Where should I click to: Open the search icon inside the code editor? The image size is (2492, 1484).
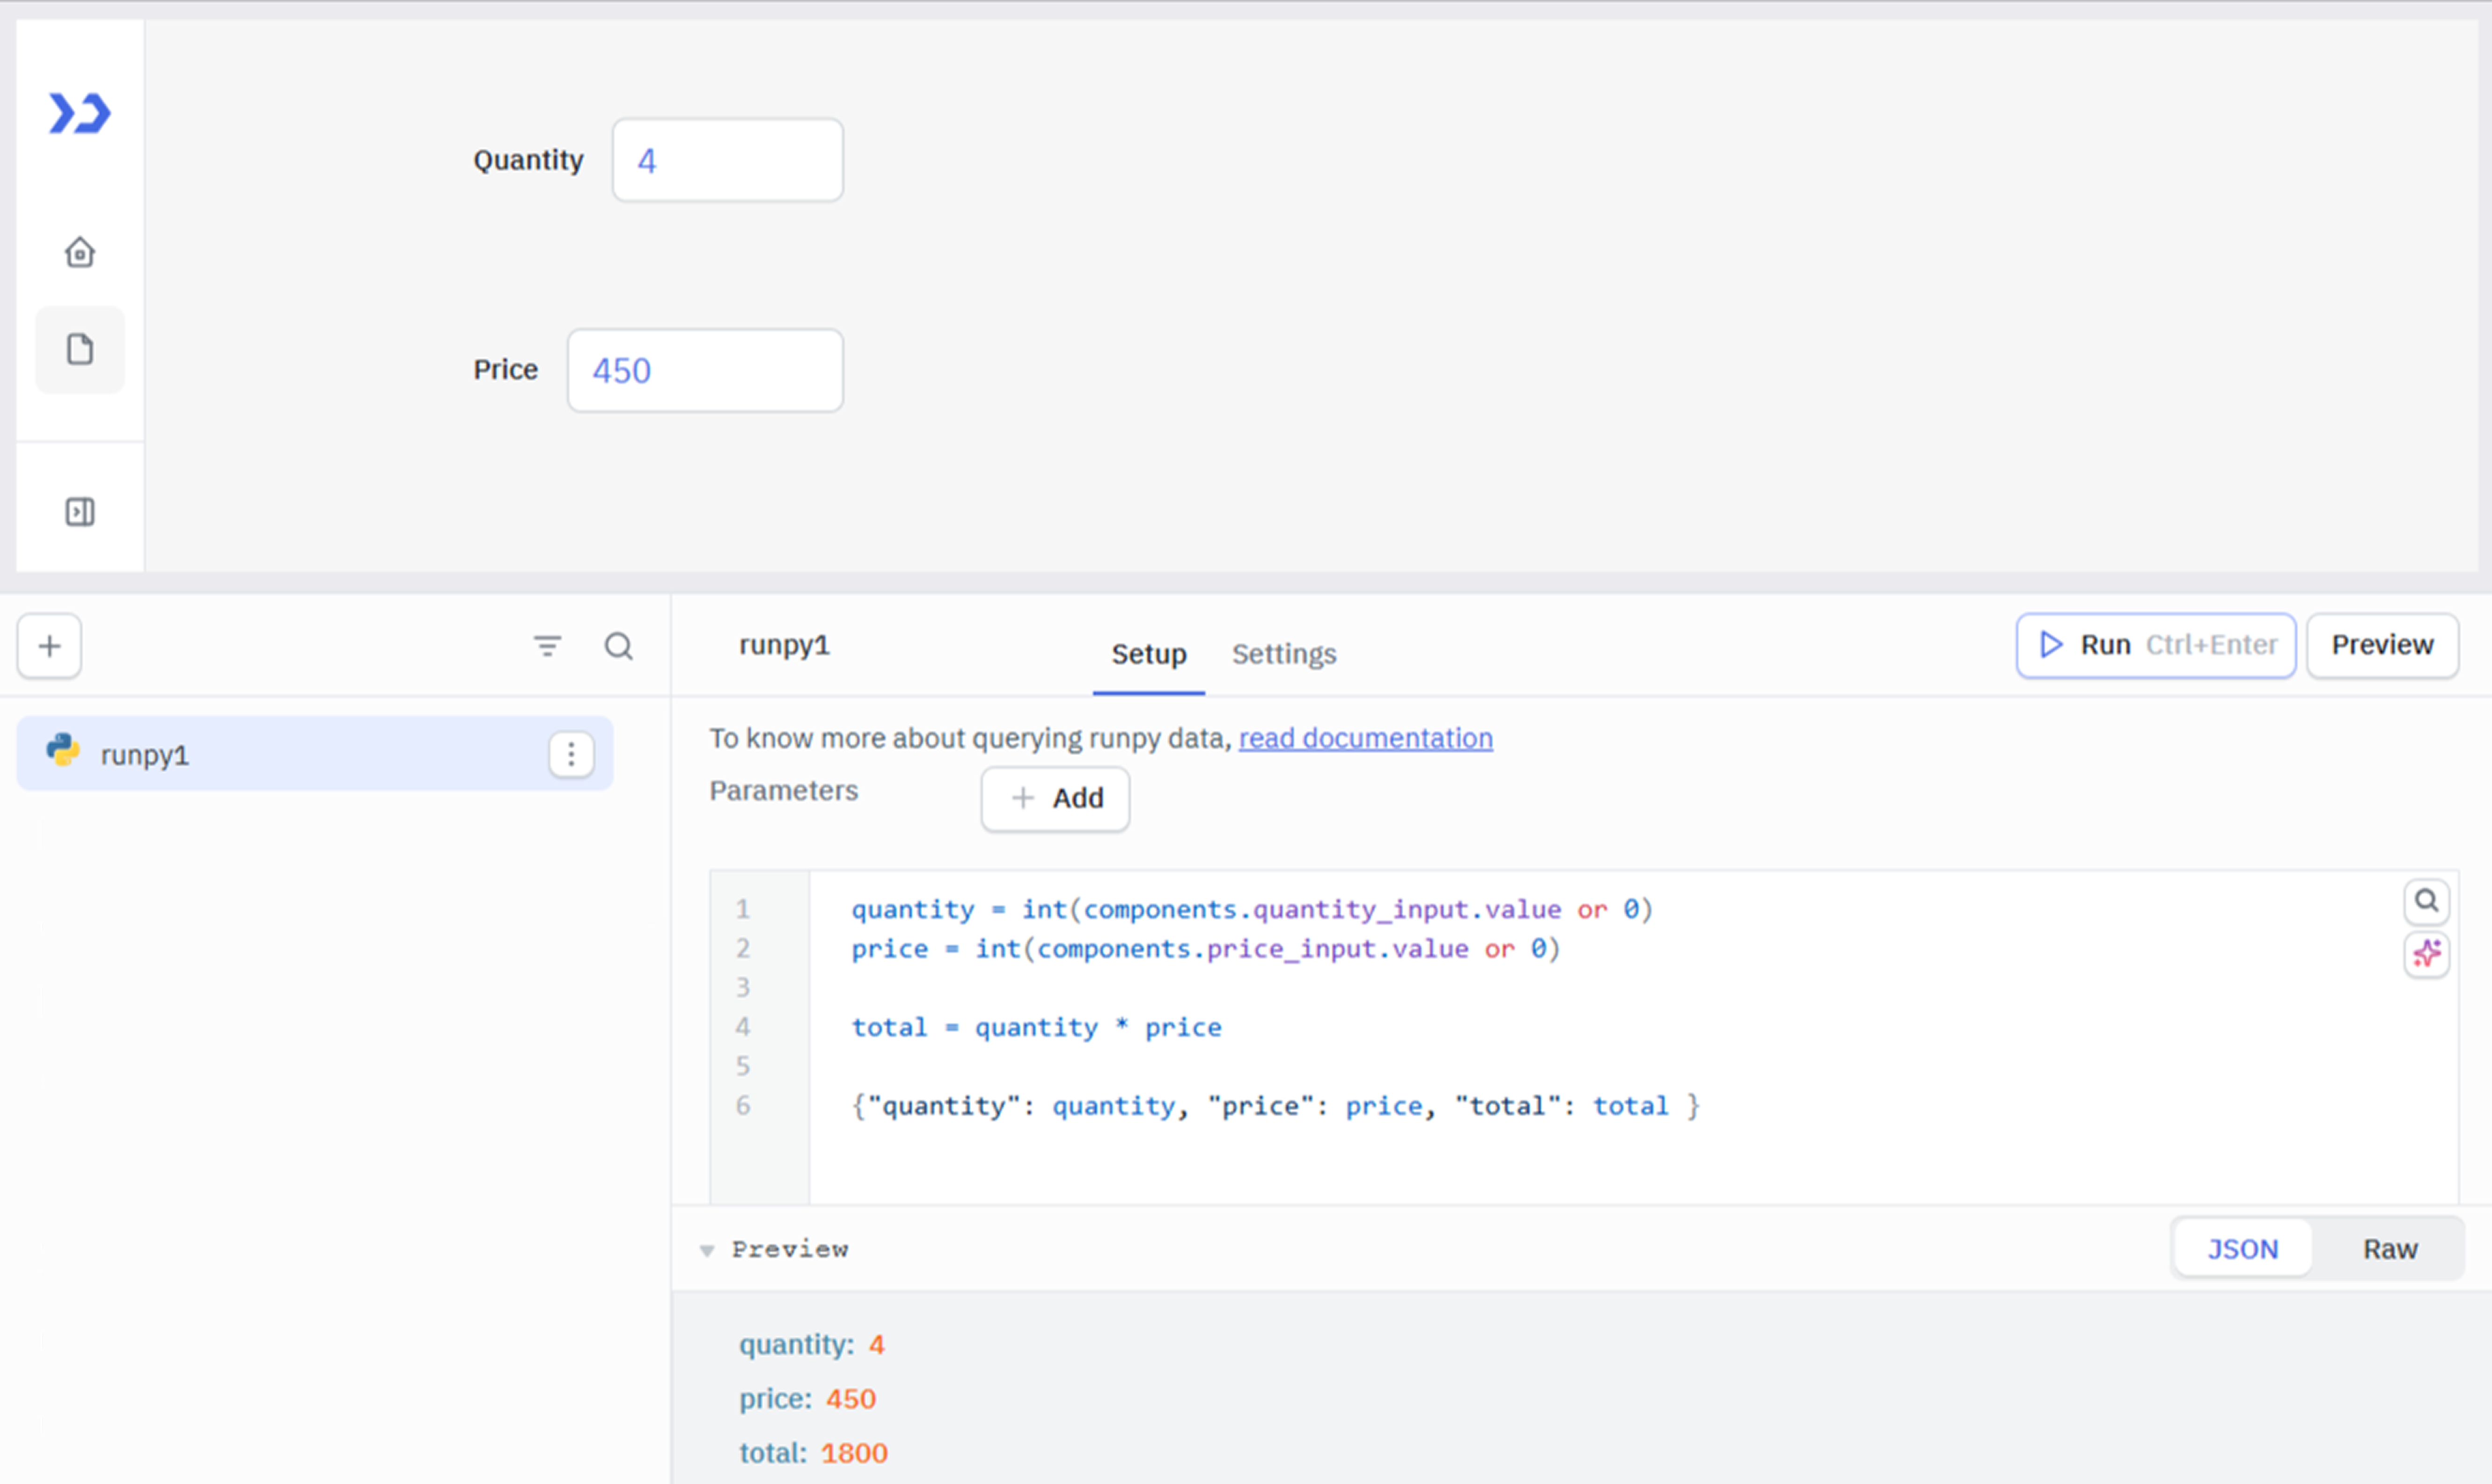tap(2426, 901)
